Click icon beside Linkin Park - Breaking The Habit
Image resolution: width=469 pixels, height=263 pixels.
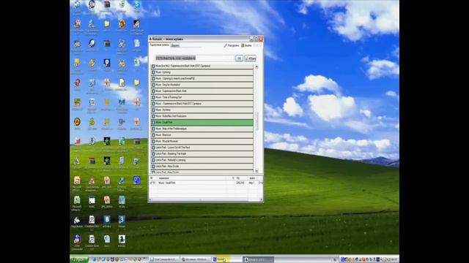coord(153,153)
